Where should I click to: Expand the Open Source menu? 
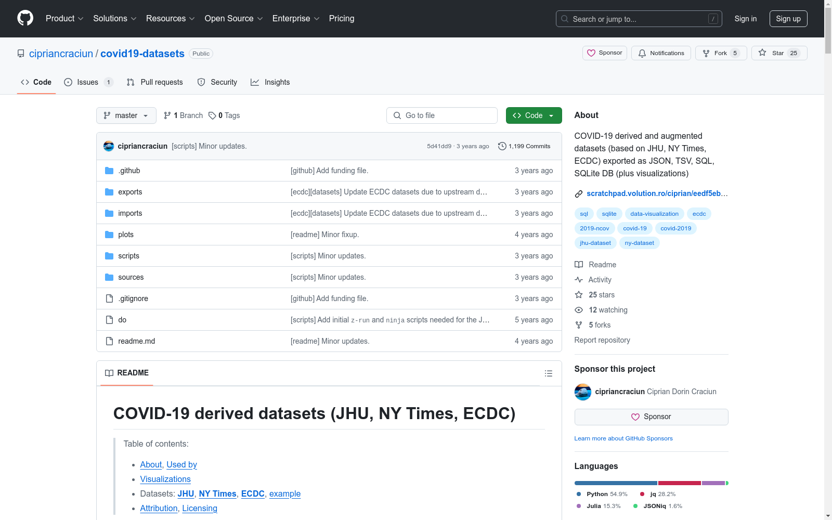(x=234, y=19)
